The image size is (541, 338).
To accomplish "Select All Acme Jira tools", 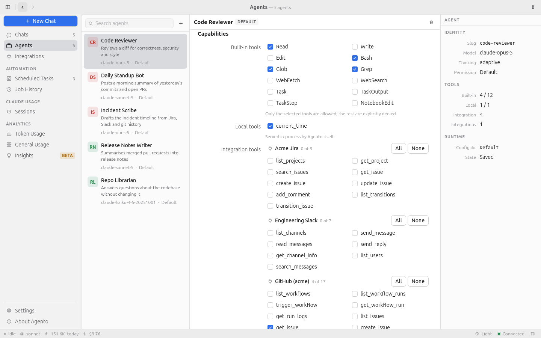I will coord(399,148).
